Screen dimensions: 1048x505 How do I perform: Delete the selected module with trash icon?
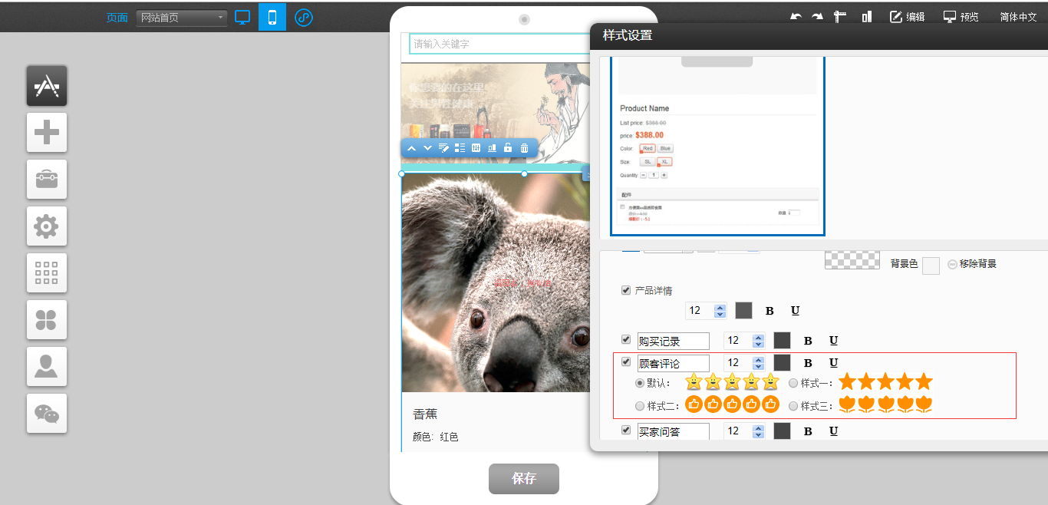click(x=525, y=148)
